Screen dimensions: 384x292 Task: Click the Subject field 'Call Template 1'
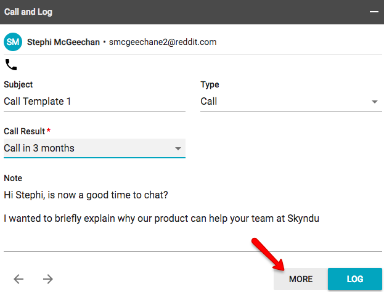(94, 101)
